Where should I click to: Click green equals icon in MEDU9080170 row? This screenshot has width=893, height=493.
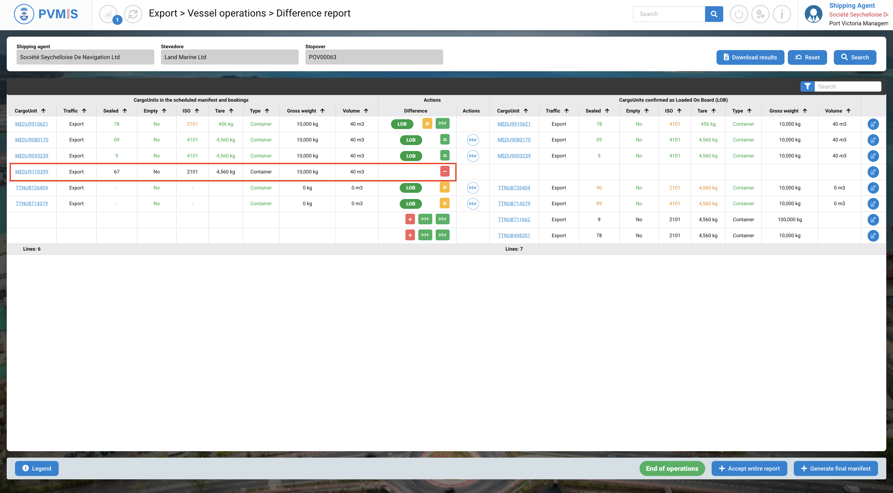(444, 140)
